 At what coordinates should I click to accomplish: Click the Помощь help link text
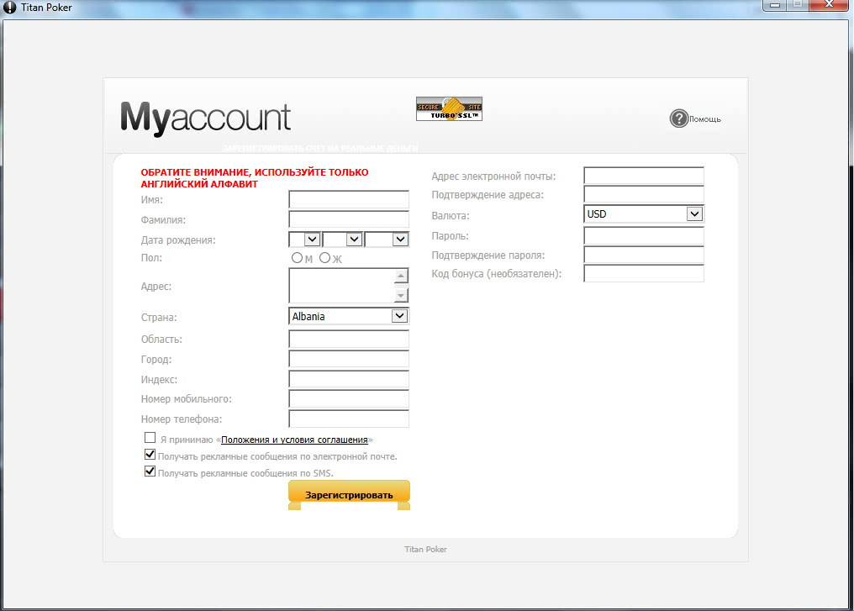pyautogui.click(x=704, y=119)
